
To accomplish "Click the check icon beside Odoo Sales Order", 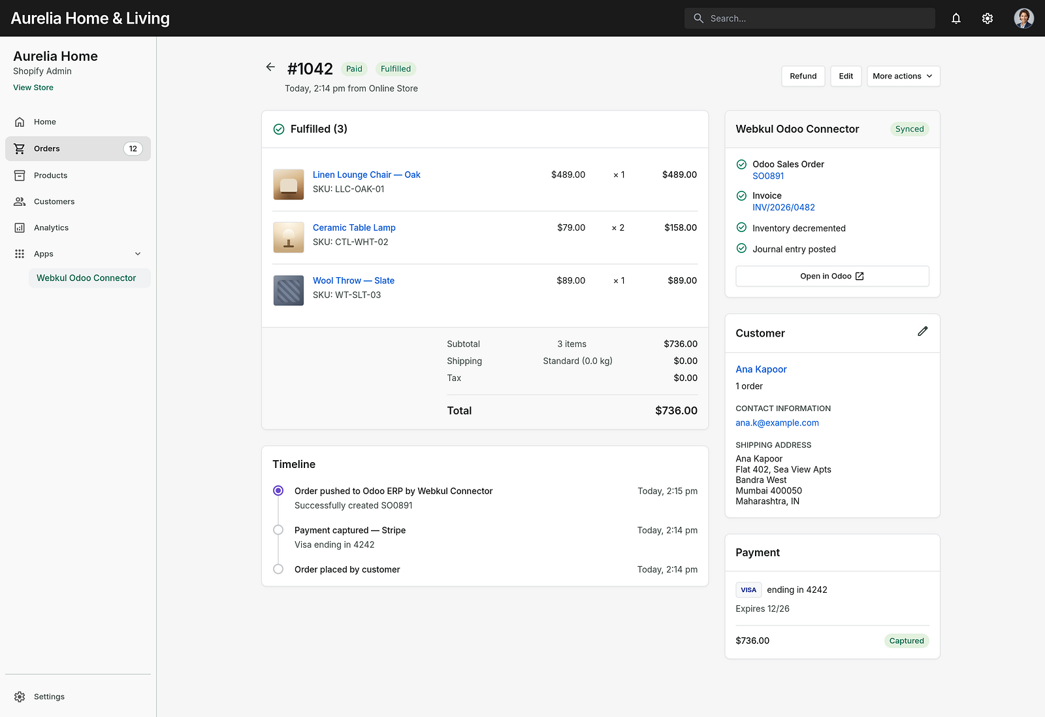I will [x=741, y=164].
